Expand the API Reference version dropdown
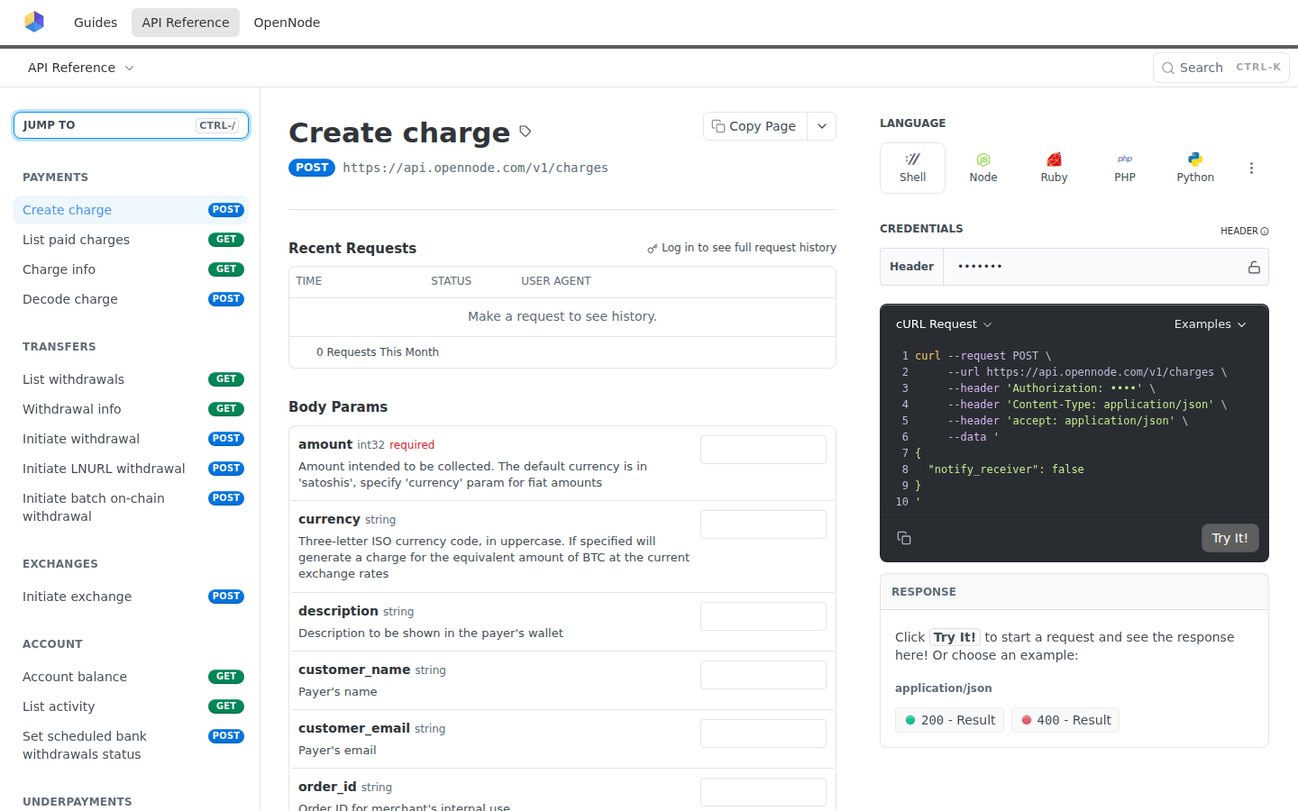 pos(81,68)
